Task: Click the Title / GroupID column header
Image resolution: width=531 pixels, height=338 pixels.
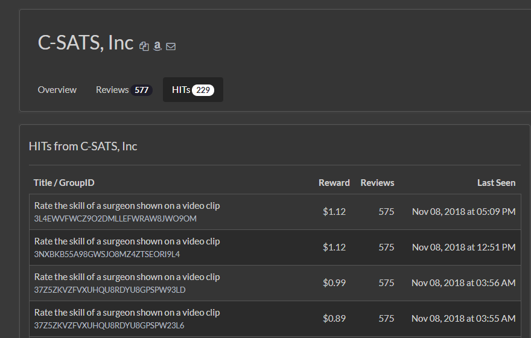Action: pyautogui.click(x=64, y=183)
